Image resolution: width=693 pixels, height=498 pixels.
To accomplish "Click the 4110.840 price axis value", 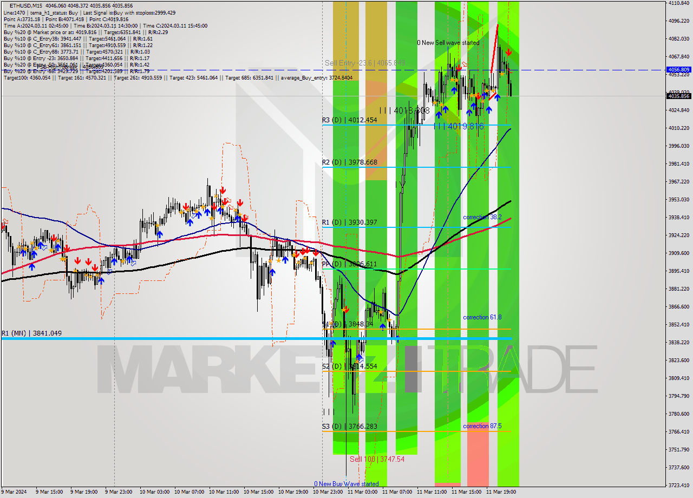I will coord(679,3).
